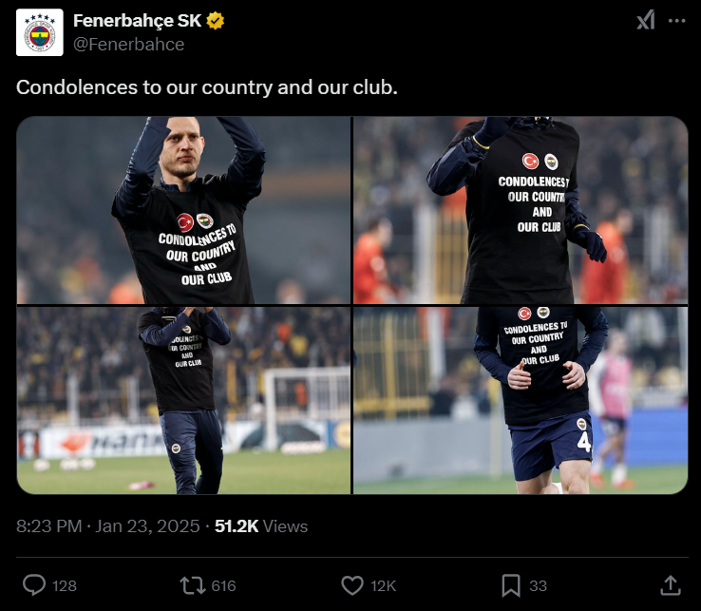The height and width of the screenshot is (611, 701).
Task: Open the bottom-left photo with goal net
Action: tap(184, 400)
